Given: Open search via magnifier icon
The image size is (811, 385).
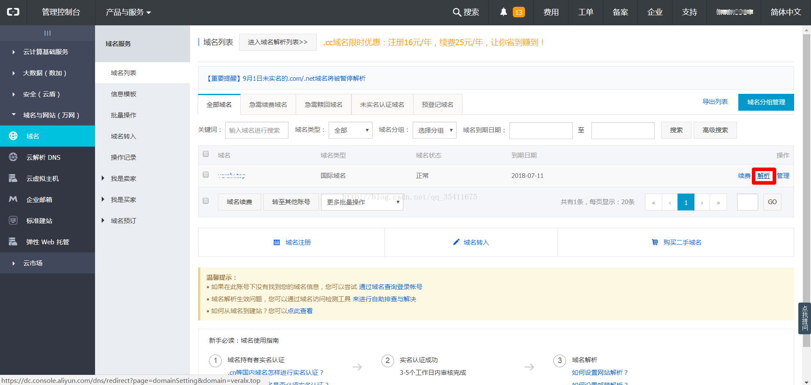Looking at the screenshot, I should [x=457, y=12].
